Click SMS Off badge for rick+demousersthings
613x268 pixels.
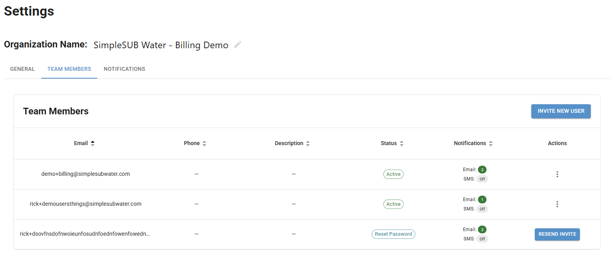[x=482, y=209]
